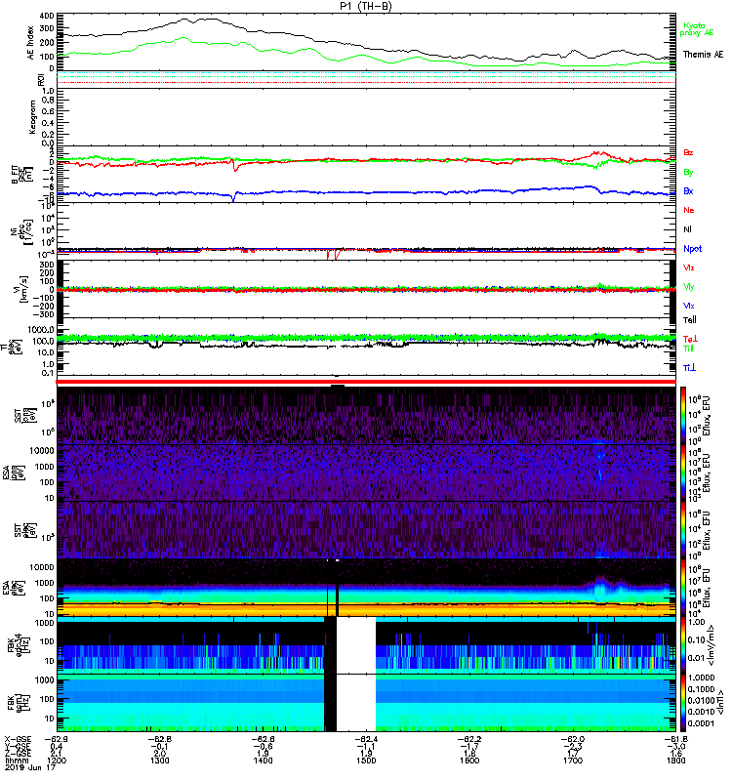732x781 pixels.
Task: Click the X-GSE value -62.2
Action: pyautogui.click(x=469, y=740)
